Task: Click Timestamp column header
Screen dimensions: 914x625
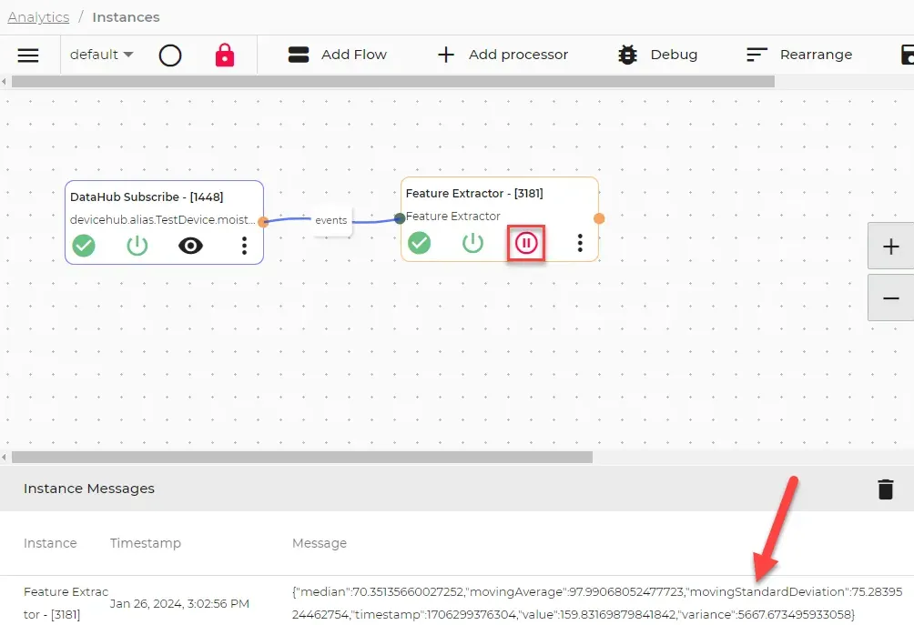Action: pos(145,543)
